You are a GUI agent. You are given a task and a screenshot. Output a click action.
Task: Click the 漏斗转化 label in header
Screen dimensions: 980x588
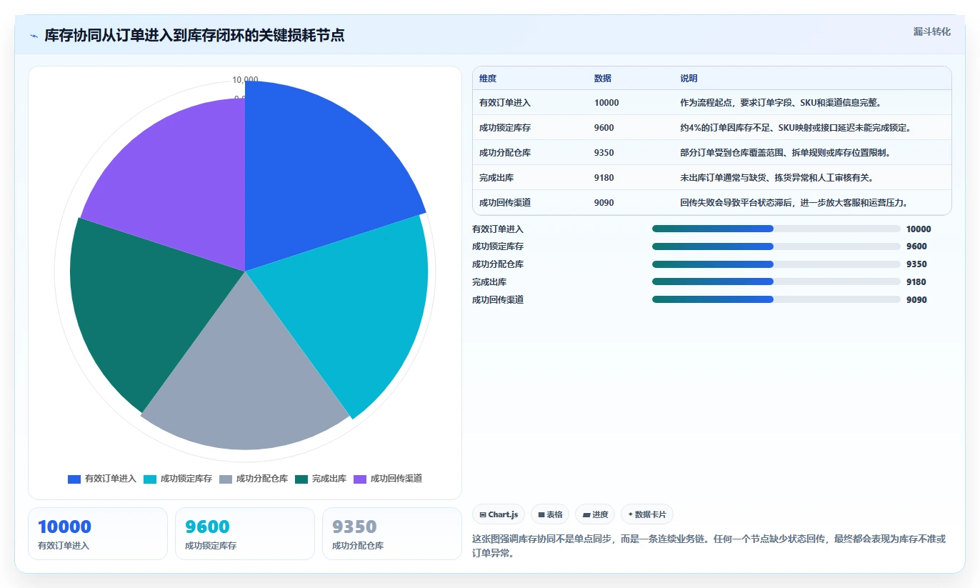[932, 31]
